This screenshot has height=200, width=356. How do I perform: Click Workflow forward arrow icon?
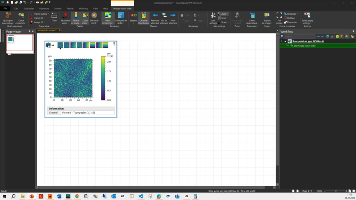click(322, 36)
